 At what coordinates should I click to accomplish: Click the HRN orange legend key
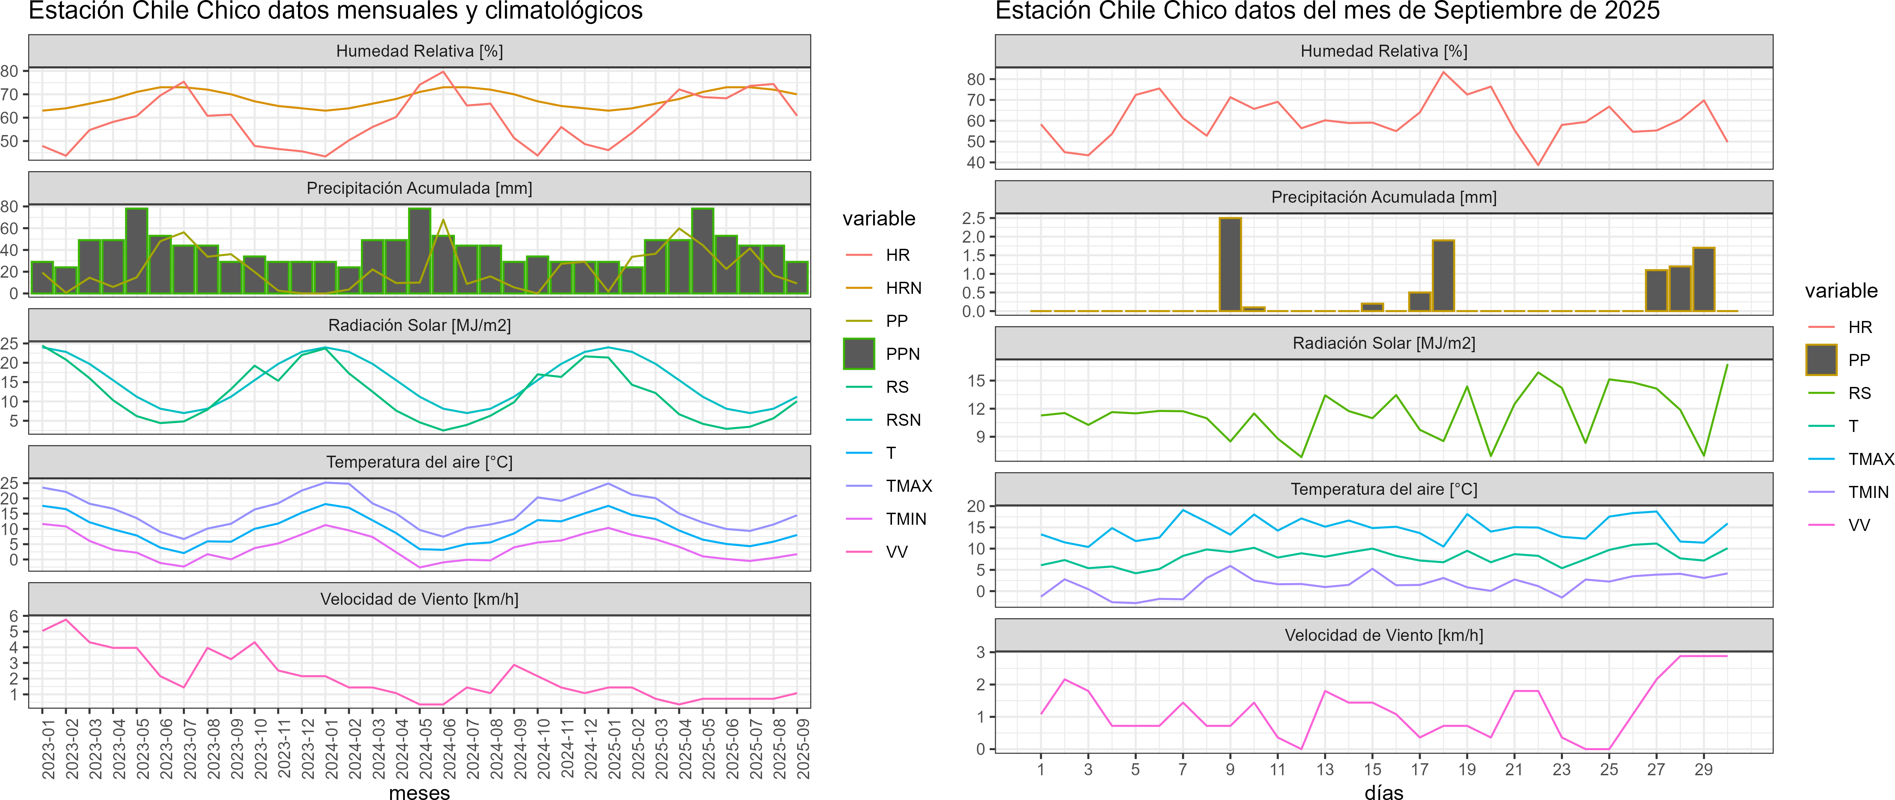click(x=859, y=288)
